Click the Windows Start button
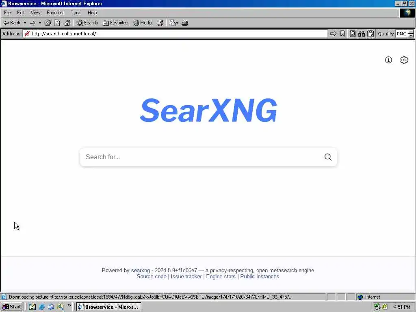Screen dimensions: 416x312 [12, 307]
